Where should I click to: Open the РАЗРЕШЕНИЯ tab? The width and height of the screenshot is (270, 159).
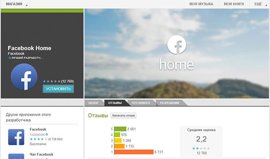tap(169, 103)
